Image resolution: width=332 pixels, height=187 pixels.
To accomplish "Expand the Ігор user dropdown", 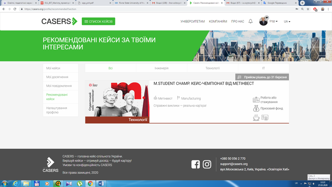I will [273, 21].
